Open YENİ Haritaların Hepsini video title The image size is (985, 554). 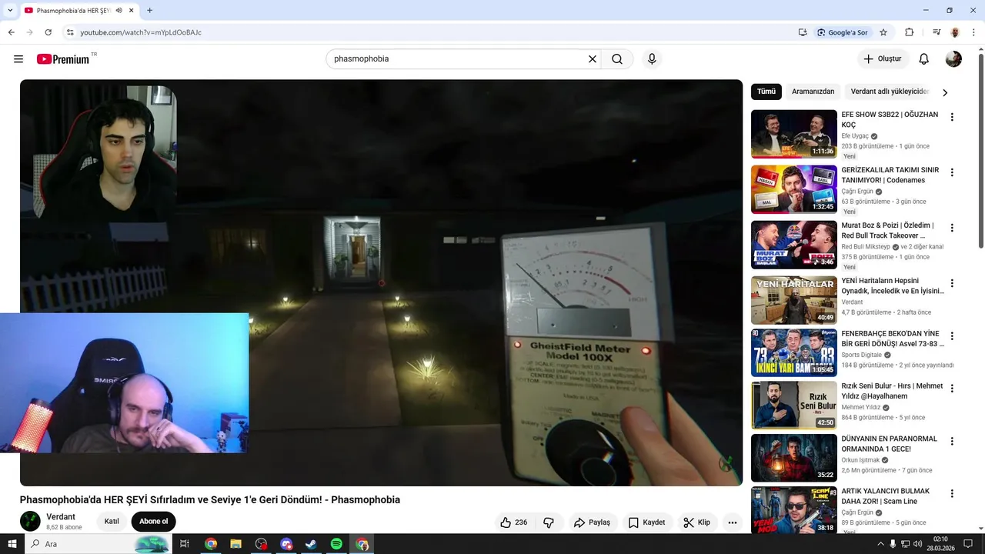coord(893,285)
